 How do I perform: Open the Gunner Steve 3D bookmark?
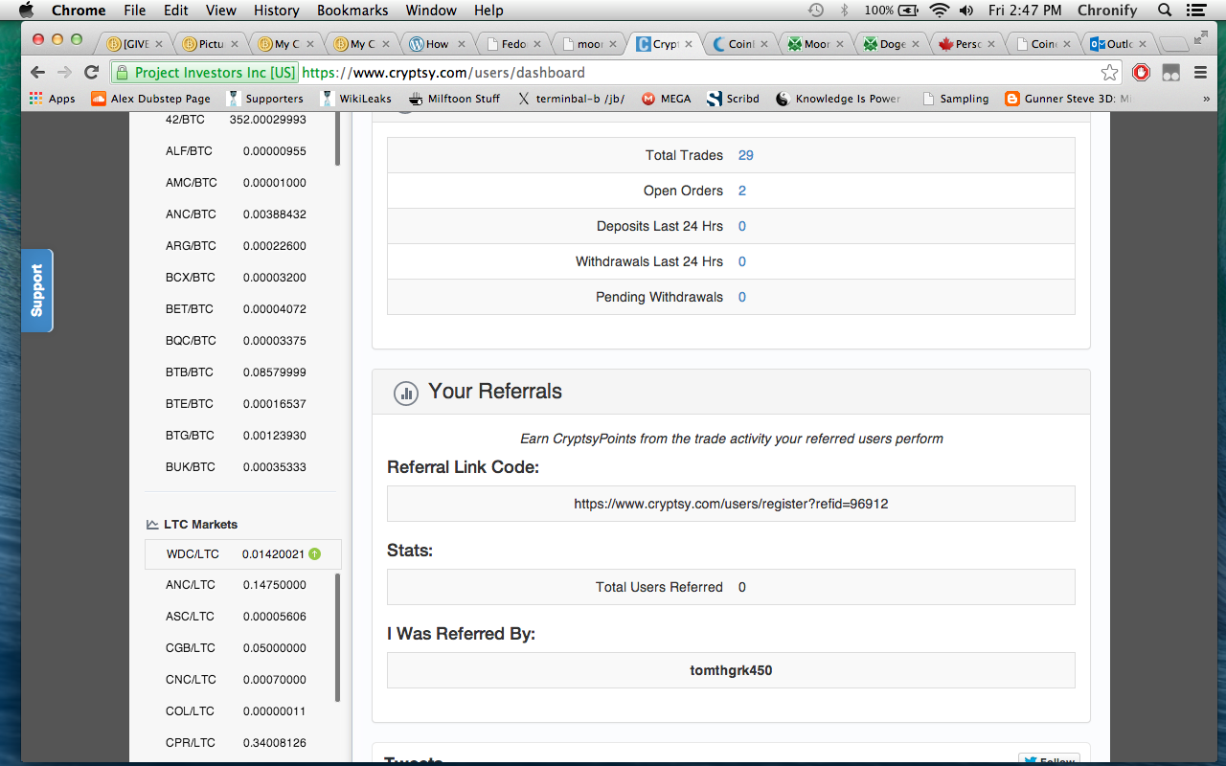pyautogui.click(x=1068, y=99)
